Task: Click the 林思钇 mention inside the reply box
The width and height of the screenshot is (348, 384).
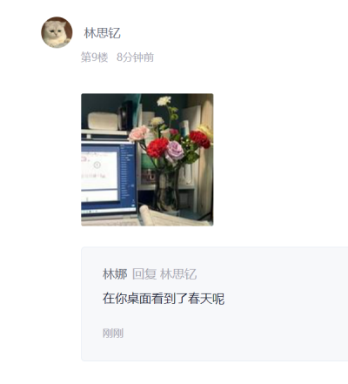Action: point(178,274)
